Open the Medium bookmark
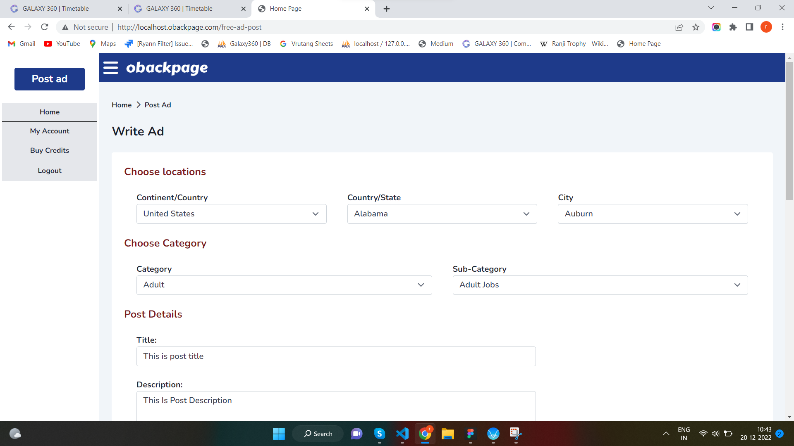Screen dimensions: 794x446 pos(436,44)
